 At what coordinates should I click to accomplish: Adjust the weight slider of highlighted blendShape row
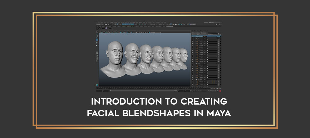coord(212,36)
